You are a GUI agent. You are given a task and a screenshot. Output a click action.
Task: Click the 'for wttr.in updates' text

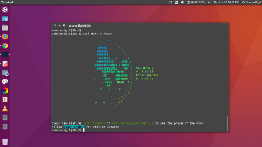coord(102,127)
